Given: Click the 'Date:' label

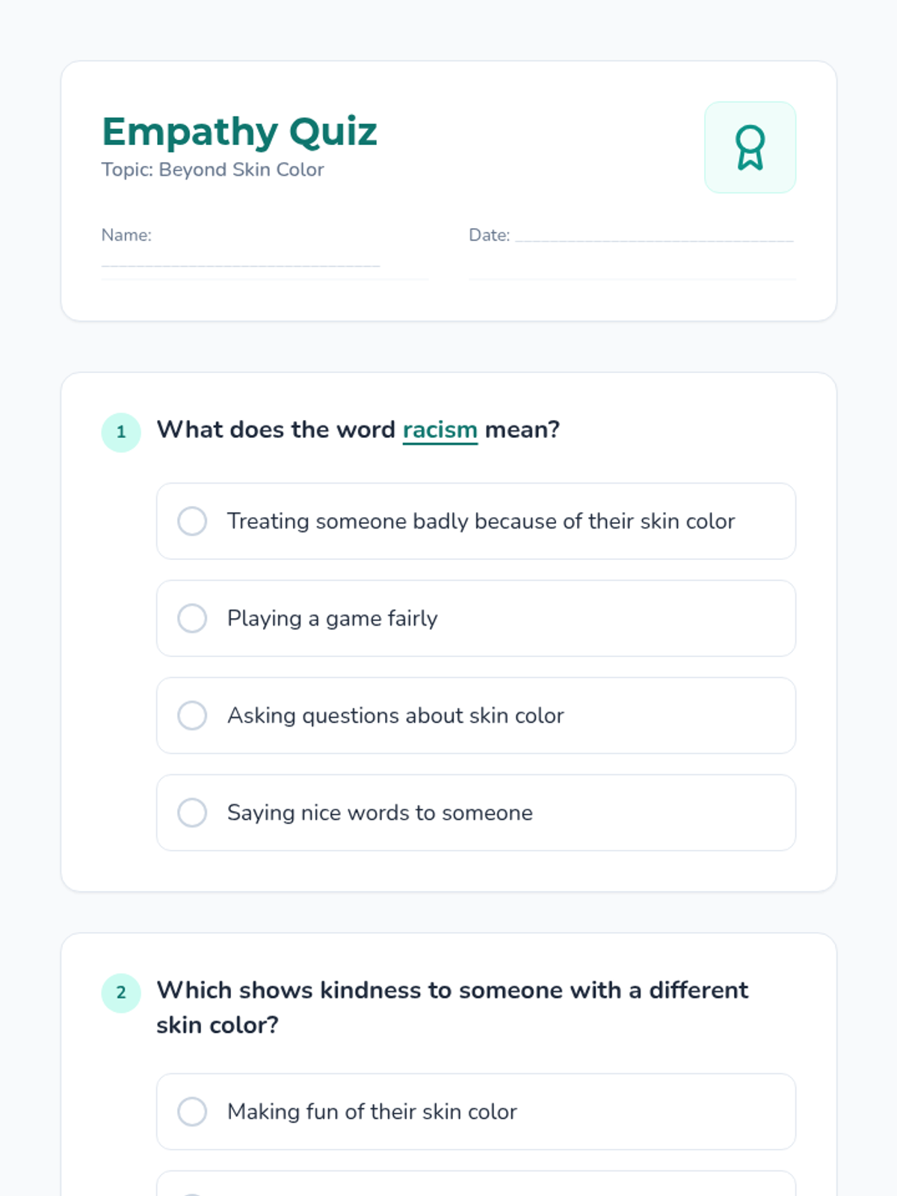Looking at the screenshot, I should pos(489,235).
